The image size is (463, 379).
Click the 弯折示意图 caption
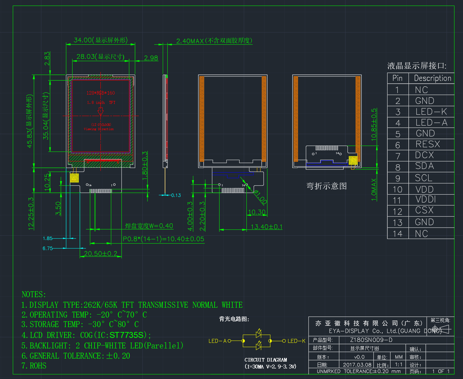point(326,186)
